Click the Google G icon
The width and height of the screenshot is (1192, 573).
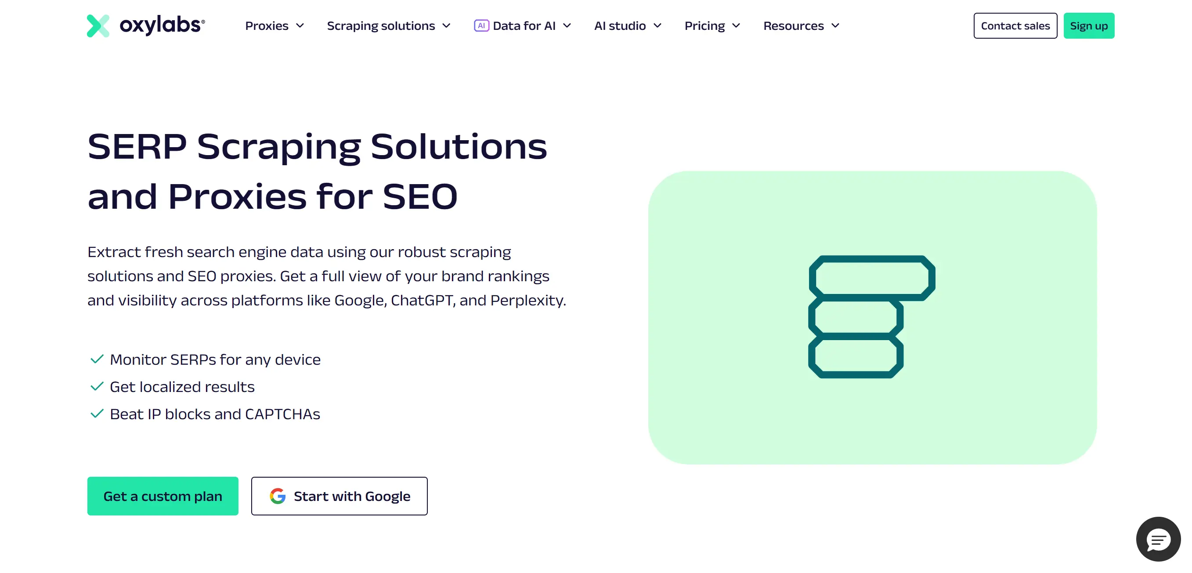point(278,496)
